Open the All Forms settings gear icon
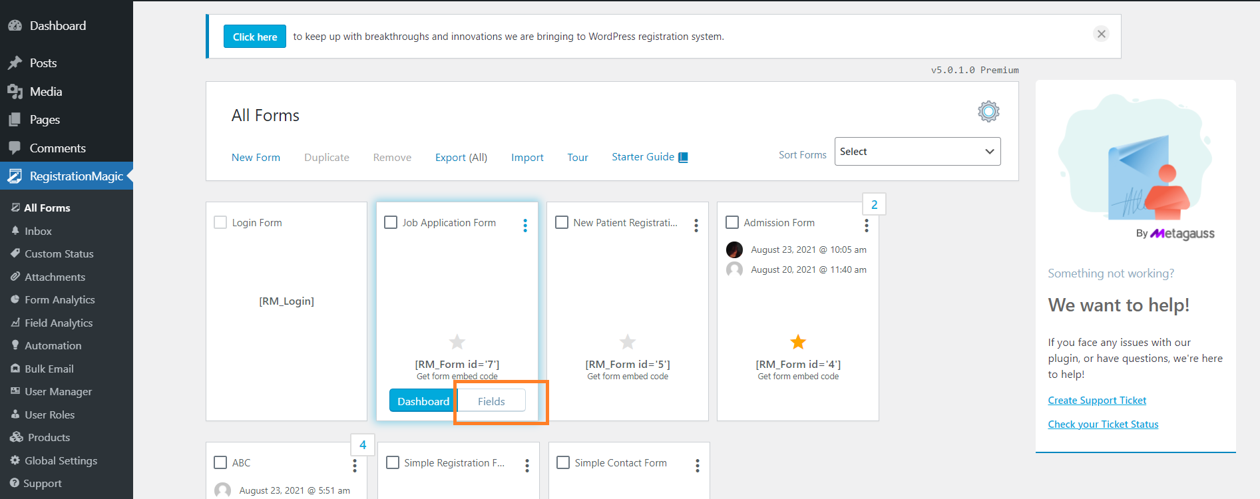Screen dimensions: 1260x499 click(x=988, y=111)
